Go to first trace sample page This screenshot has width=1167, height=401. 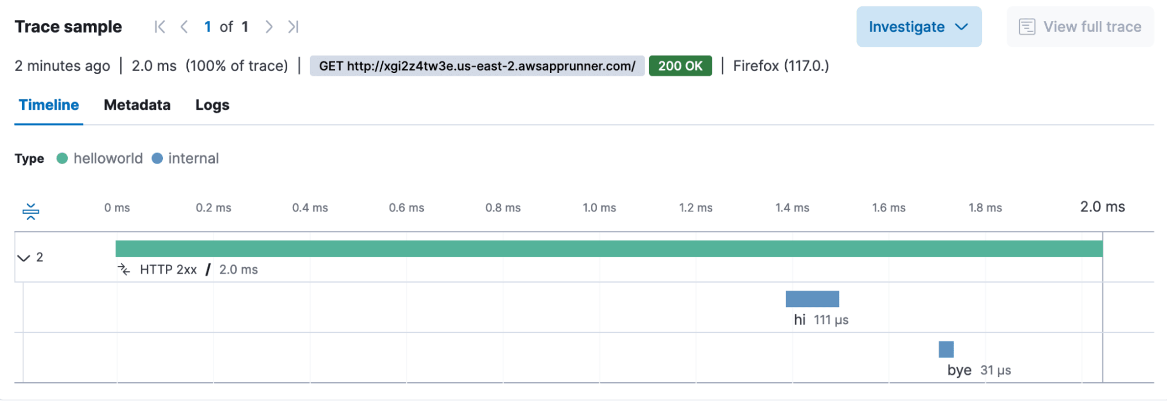[159, 27]
